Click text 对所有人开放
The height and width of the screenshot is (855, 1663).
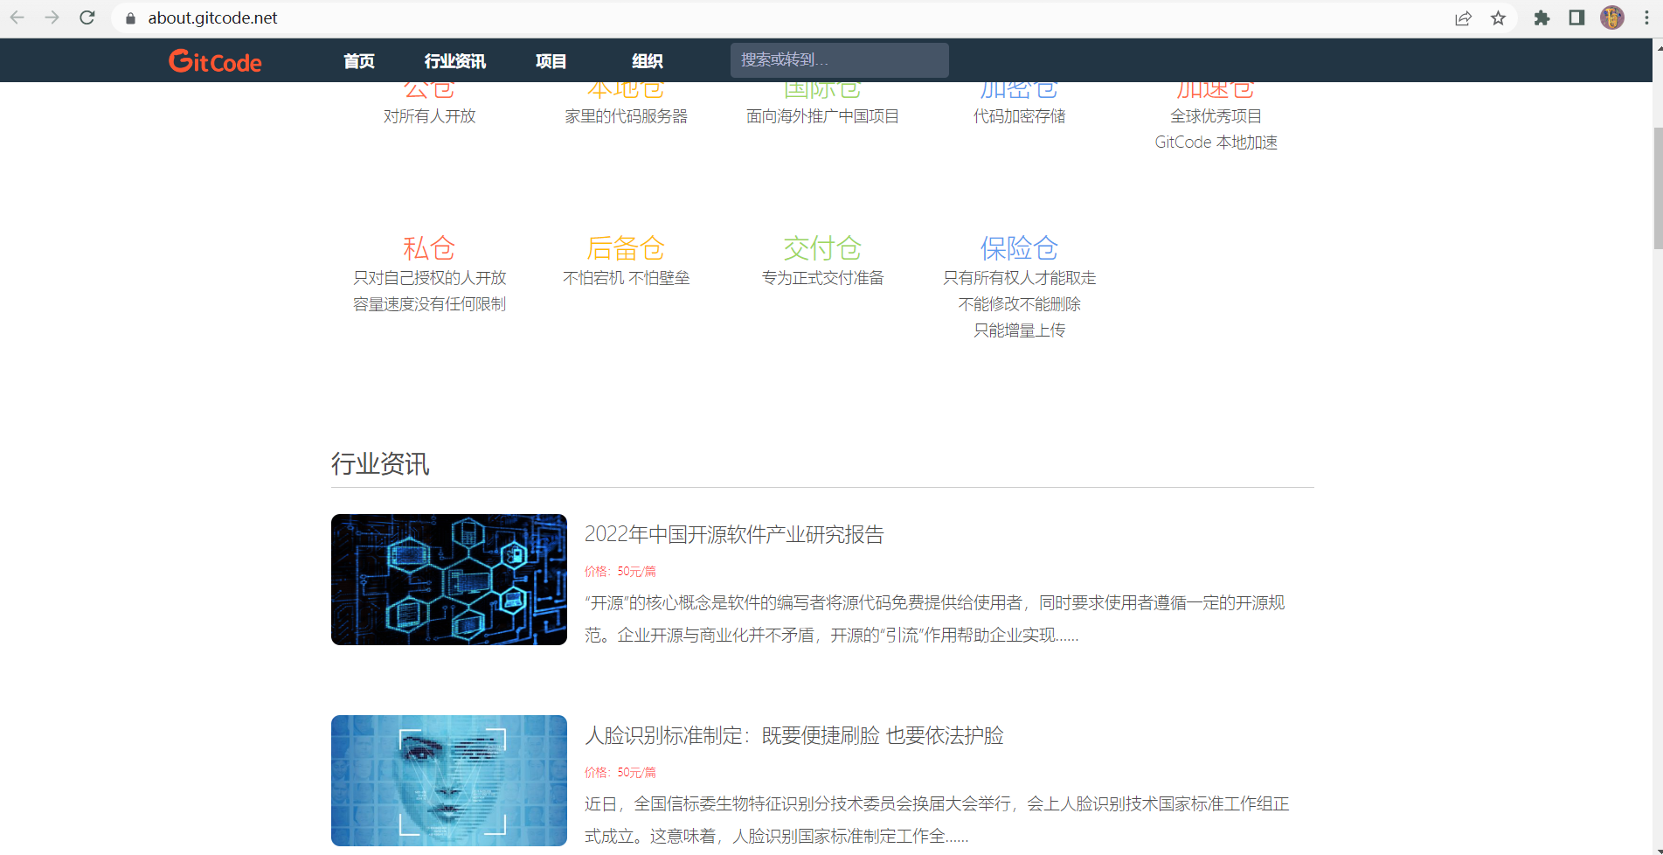pyautogui.click(x=429, y=116)
